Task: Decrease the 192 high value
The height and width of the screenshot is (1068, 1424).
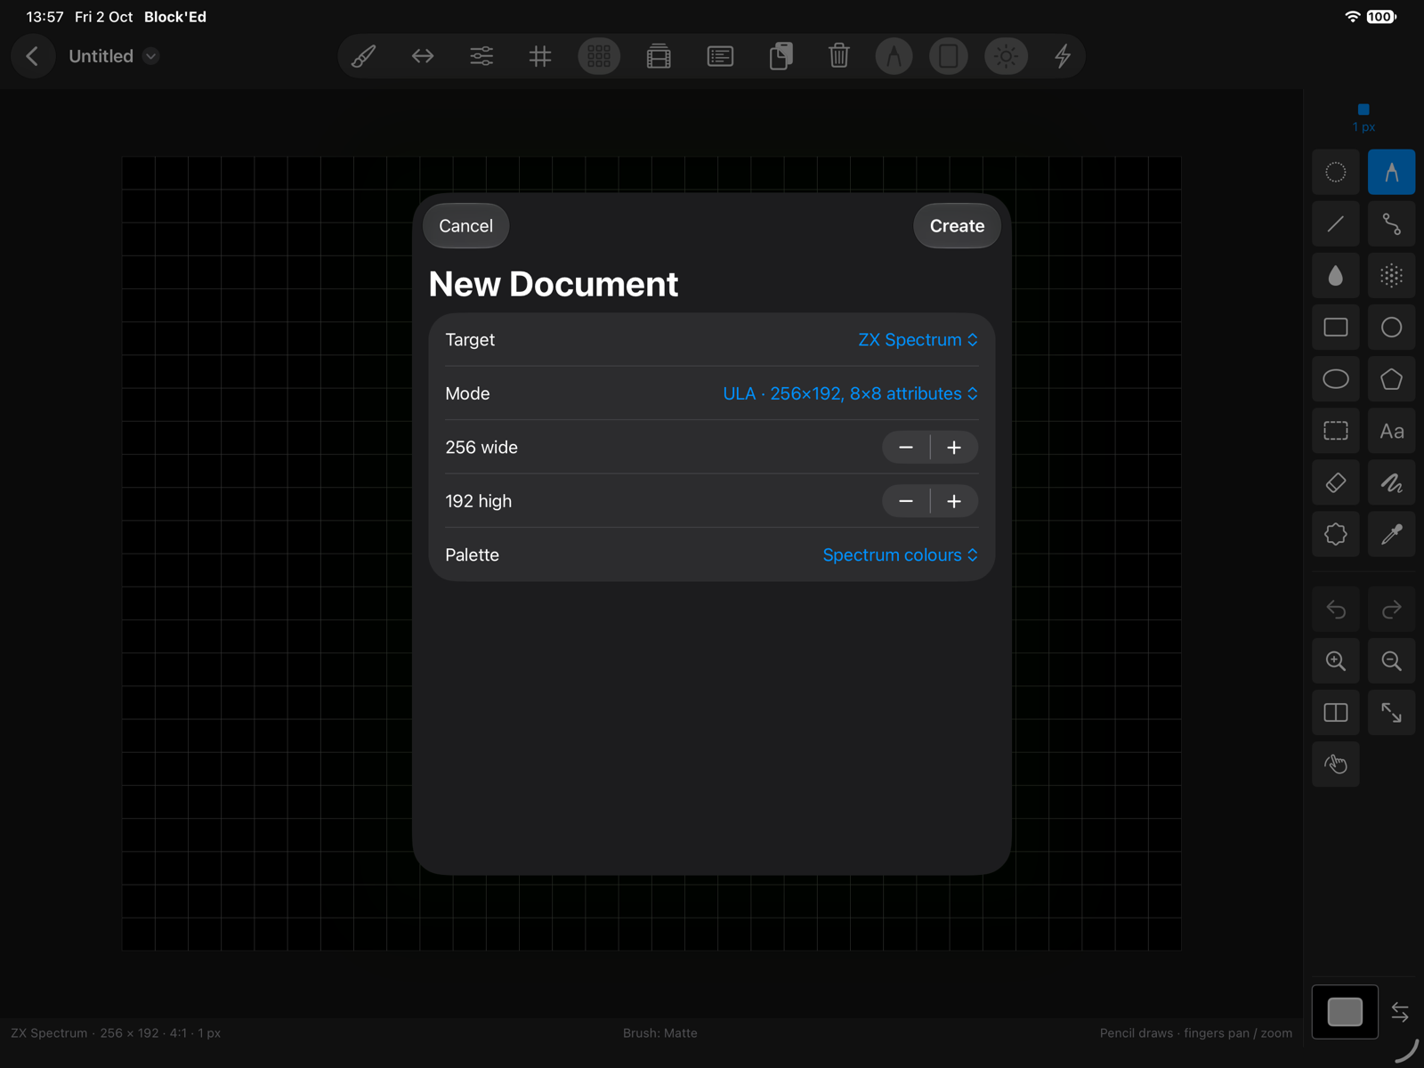Action: coord(906,502)
